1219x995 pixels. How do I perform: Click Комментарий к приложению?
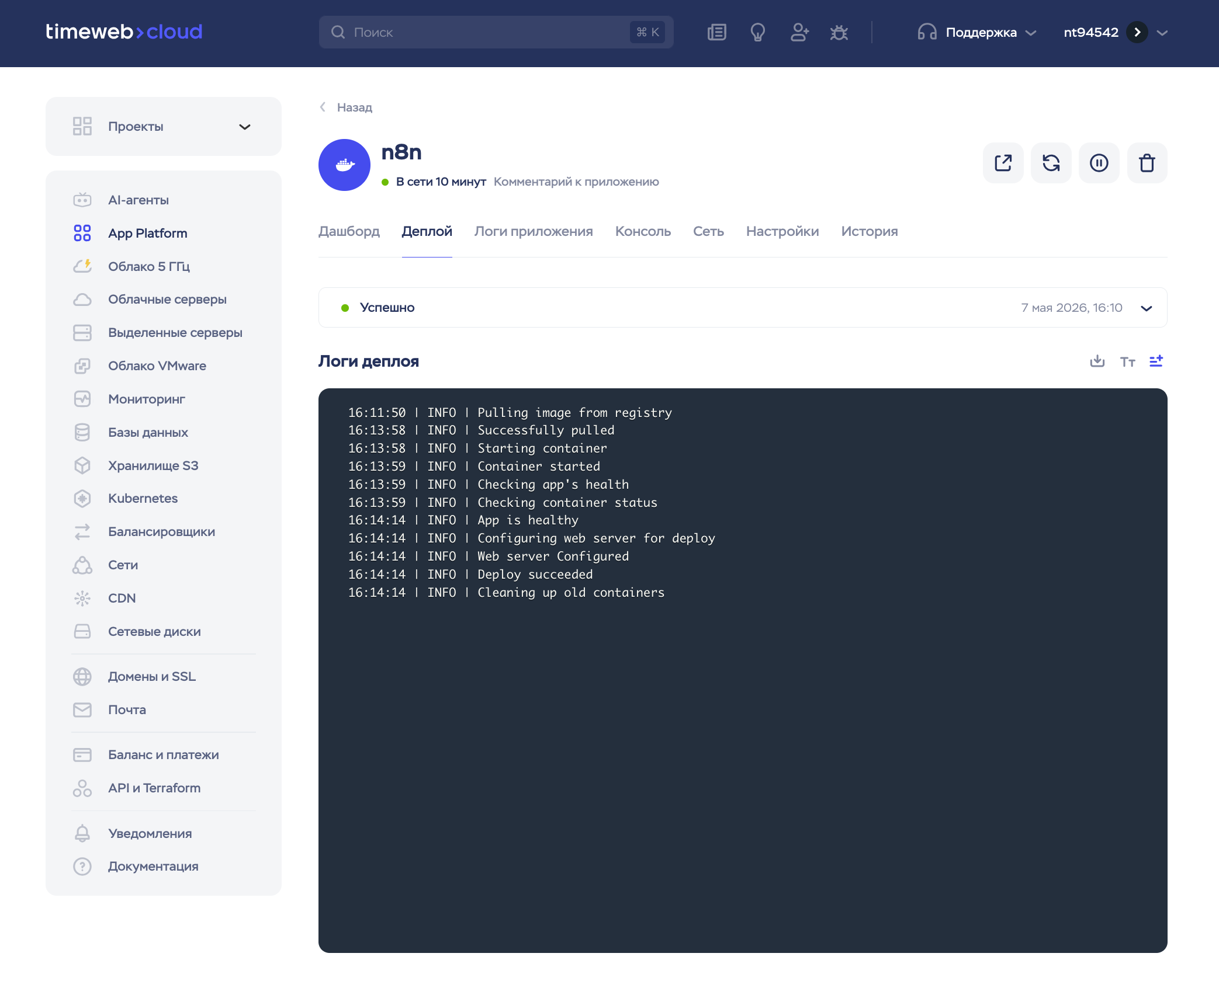click(x=576, y=182)
